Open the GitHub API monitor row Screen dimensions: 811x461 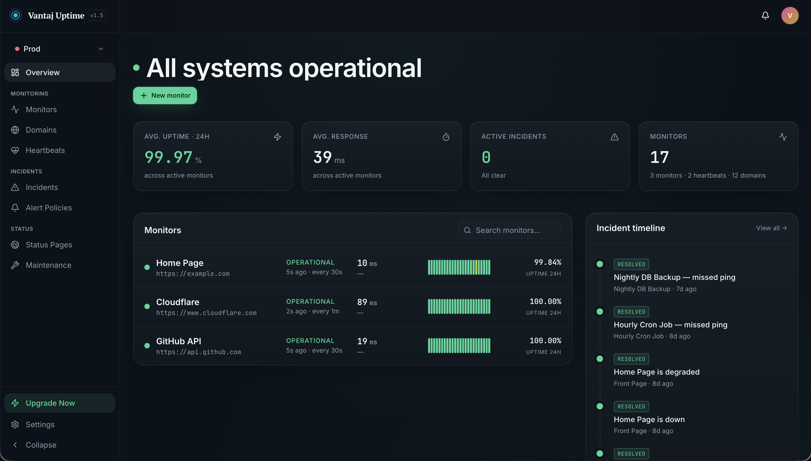(353, 346)
